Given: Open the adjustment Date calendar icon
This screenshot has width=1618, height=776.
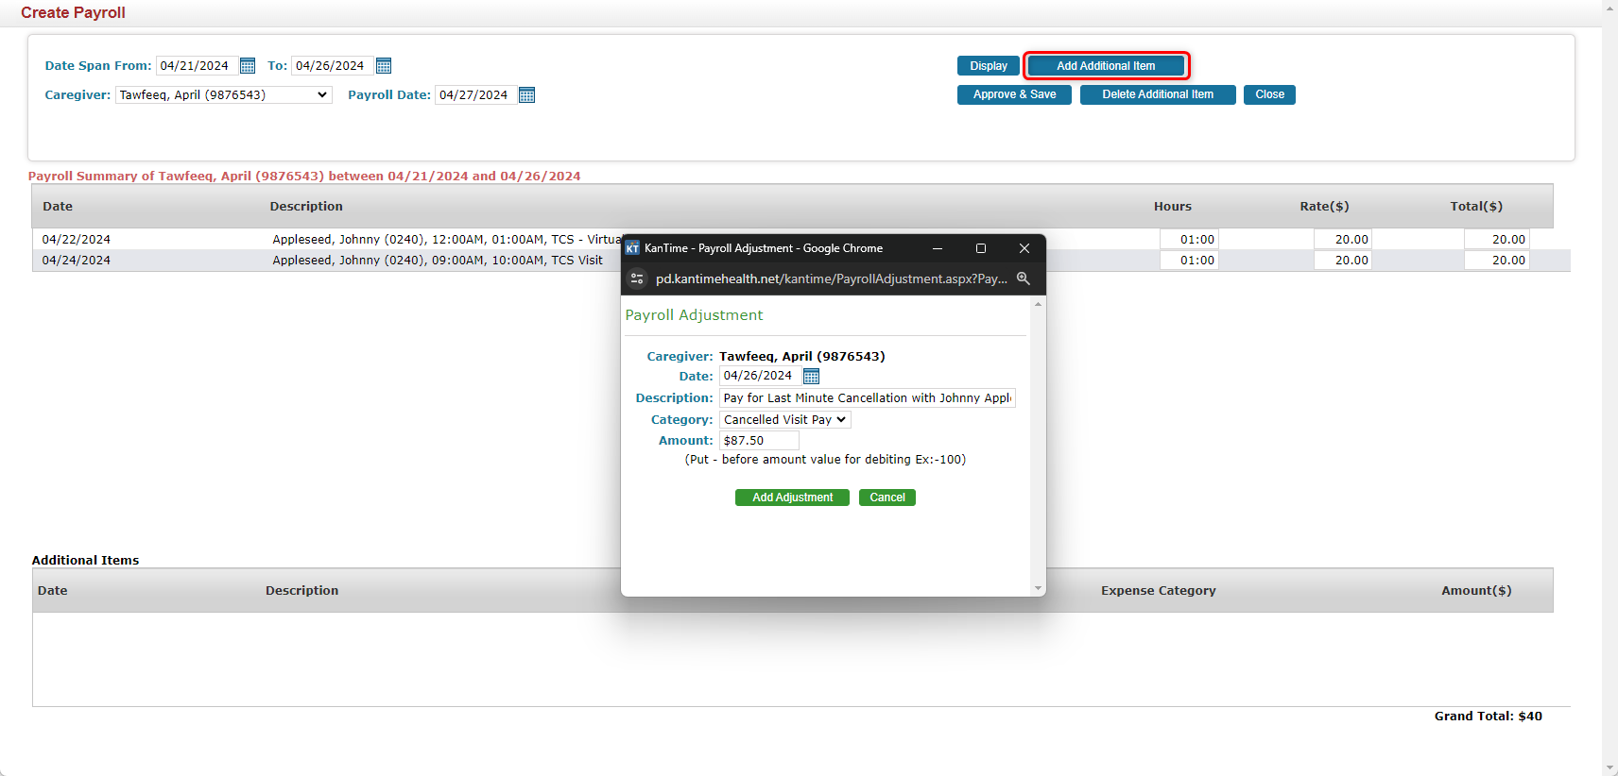Looking at the screenshot, I should click(811, 377).
